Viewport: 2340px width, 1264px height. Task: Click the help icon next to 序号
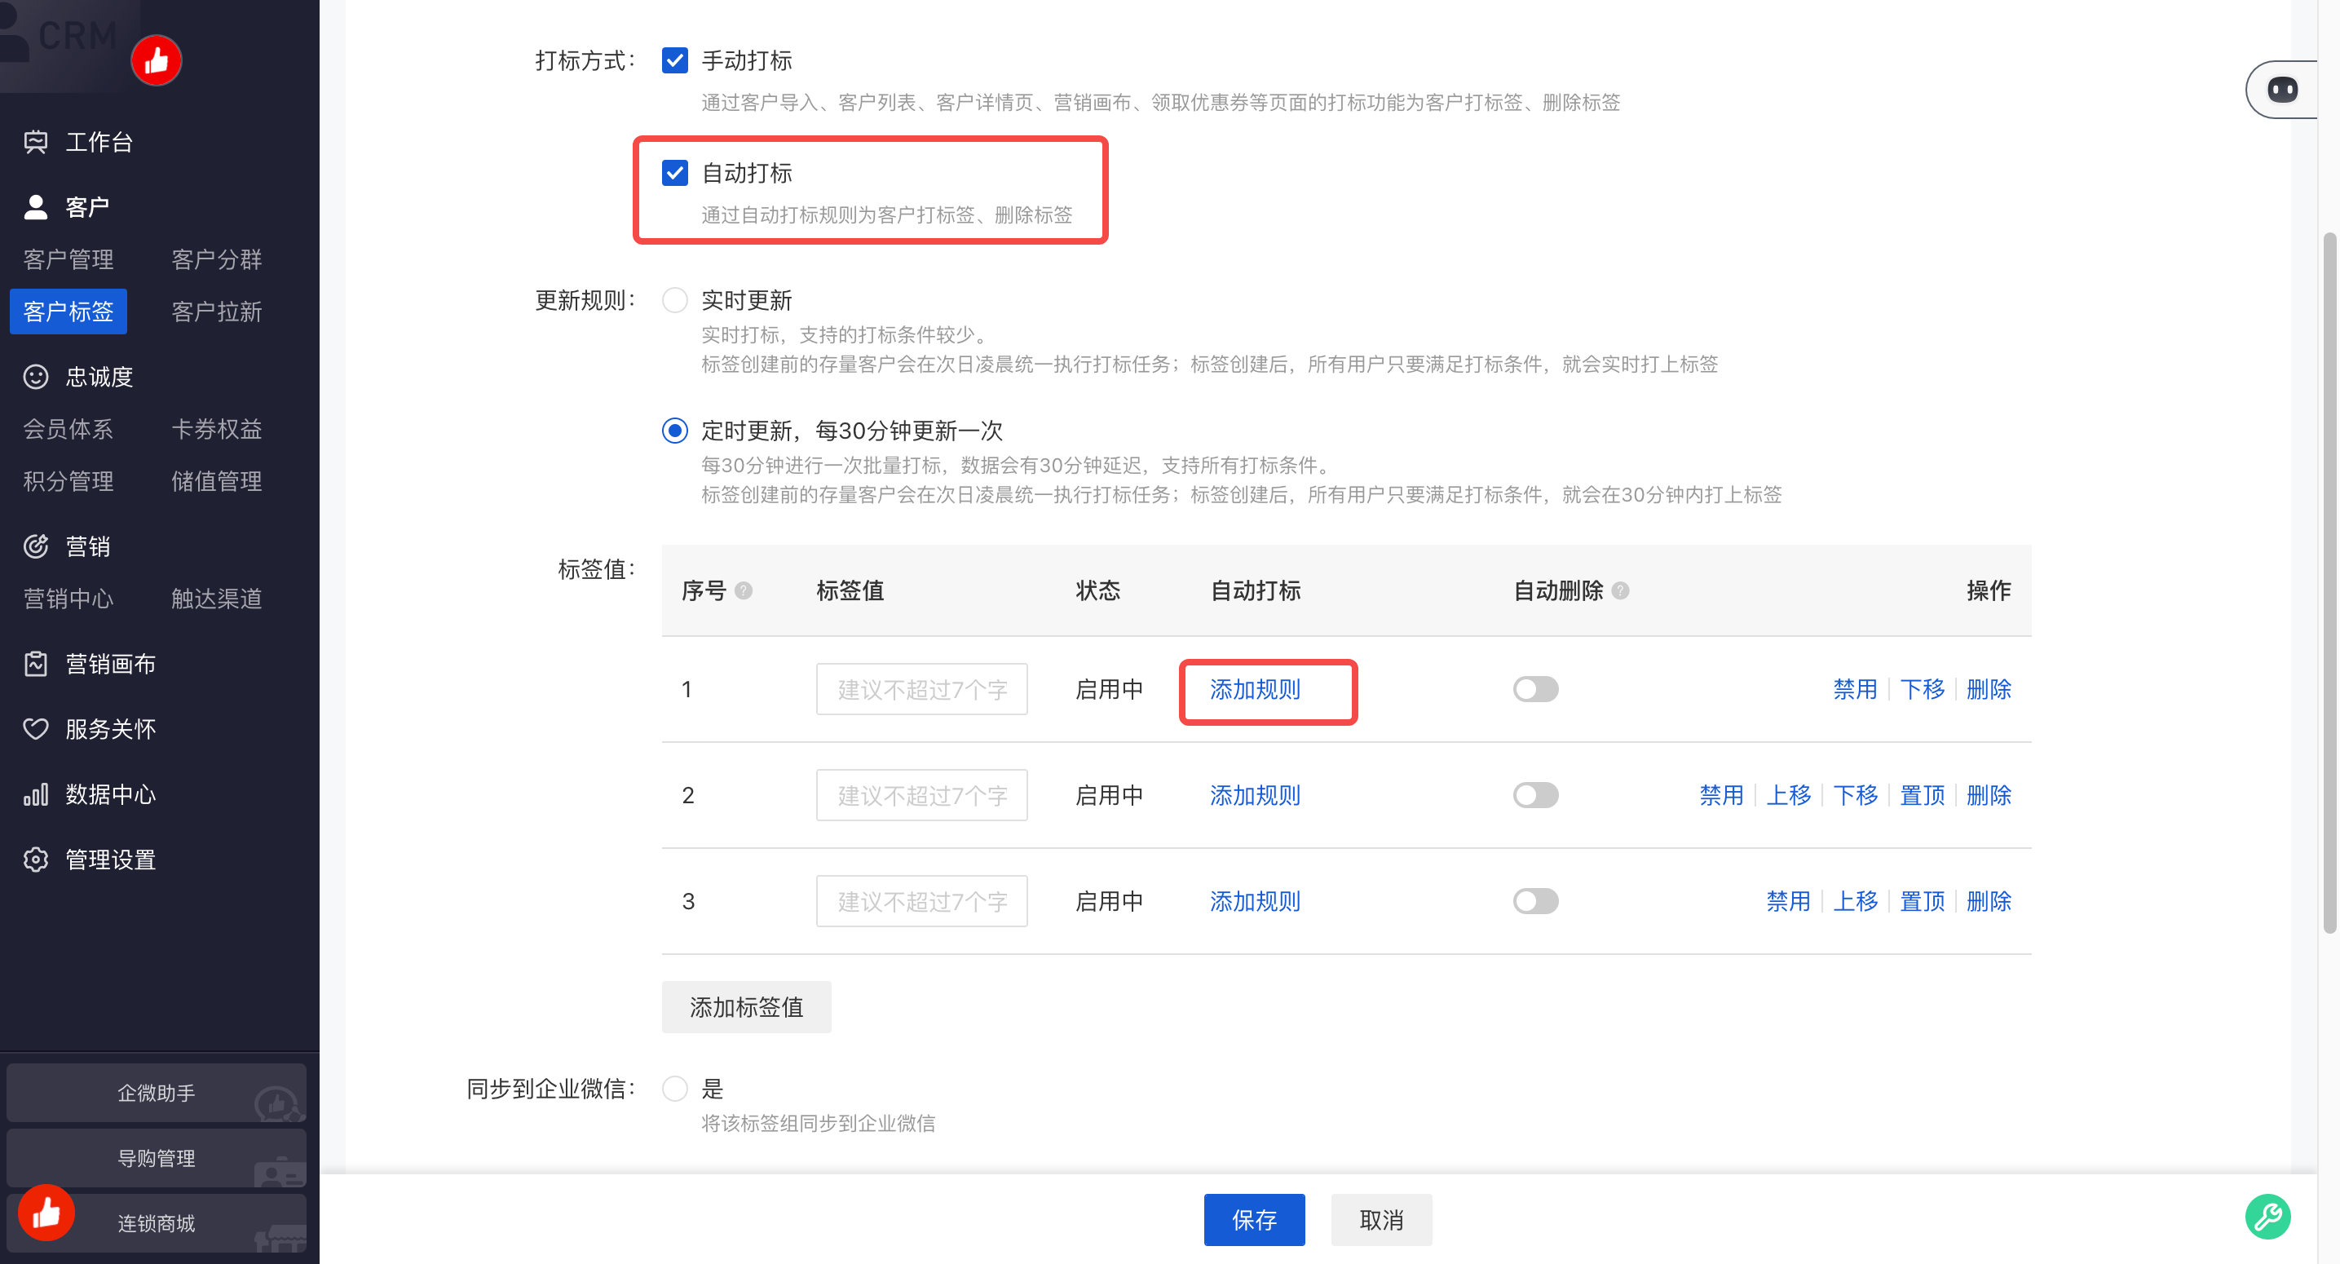tap(743, 590)
